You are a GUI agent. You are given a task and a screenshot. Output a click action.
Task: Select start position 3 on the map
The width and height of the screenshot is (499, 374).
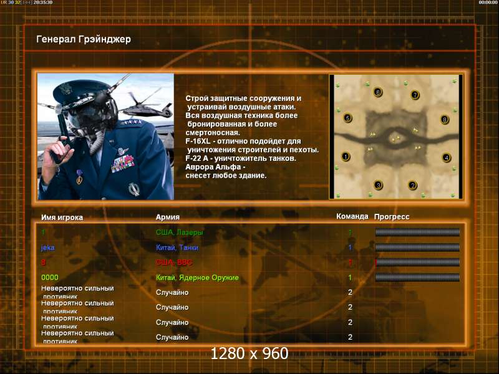tap(378, 185)
